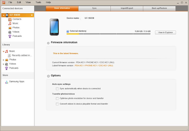Minimize the Kies window
This screenshot has height=131, width=189.
tap(178, 3)
